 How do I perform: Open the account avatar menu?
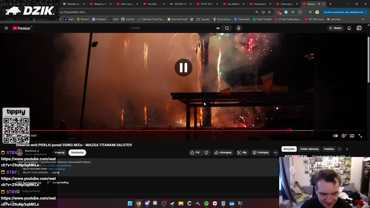[x=359, y=28]
